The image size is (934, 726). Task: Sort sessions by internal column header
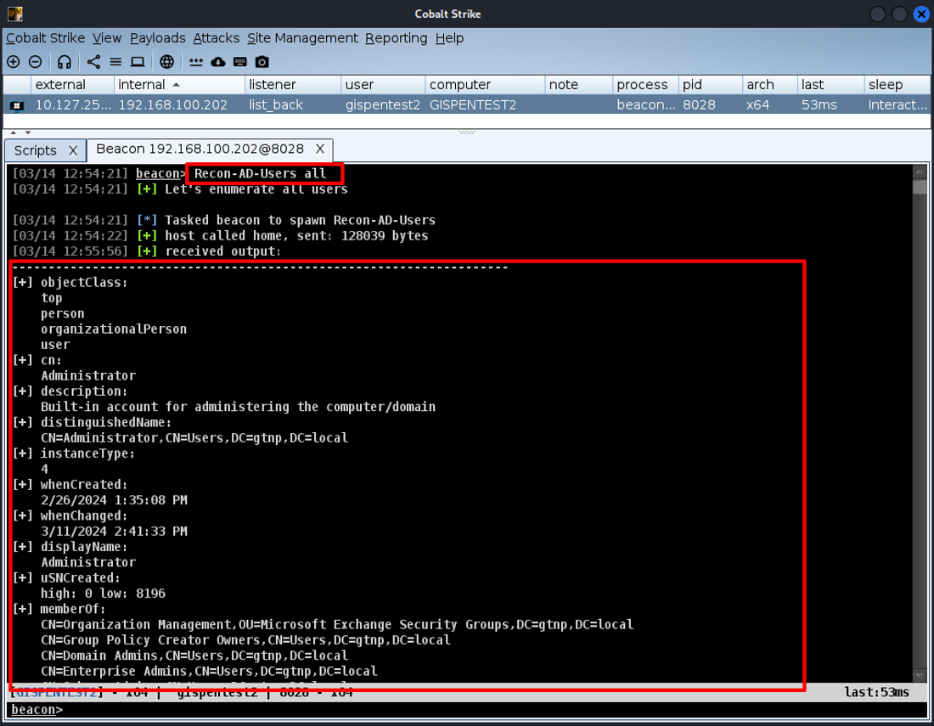click(179, 85)
